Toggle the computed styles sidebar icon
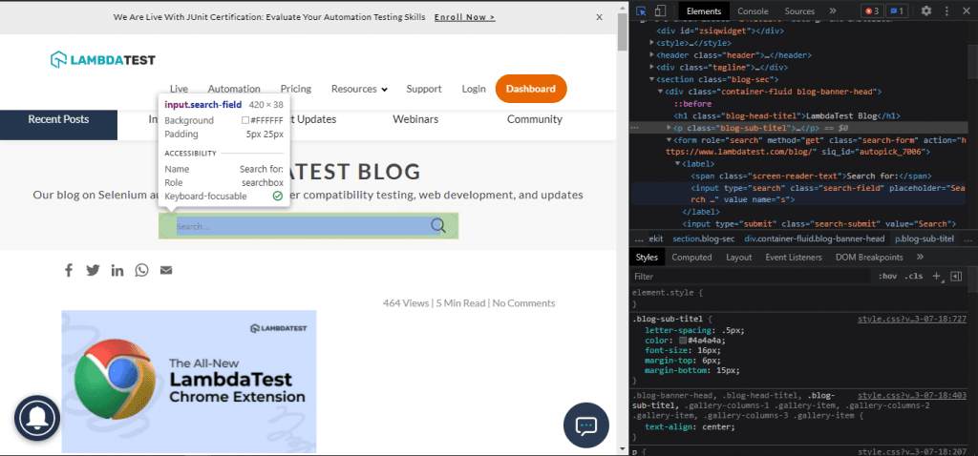 coord(956,276)
